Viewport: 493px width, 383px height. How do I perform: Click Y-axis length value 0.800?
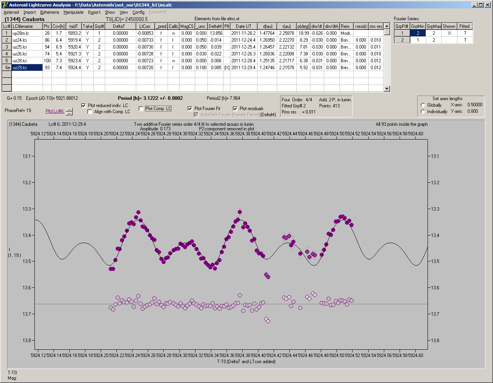[x=472, y=111]
